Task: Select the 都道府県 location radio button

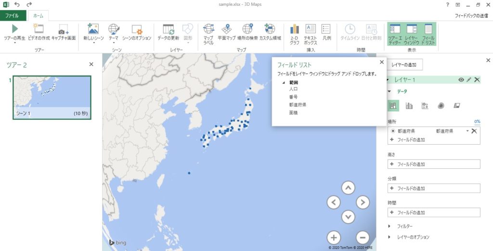Action: pos(393,131)
